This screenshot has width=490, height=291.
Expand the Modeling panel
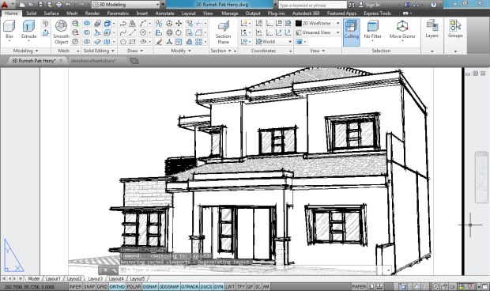click(x=25, y=51)
